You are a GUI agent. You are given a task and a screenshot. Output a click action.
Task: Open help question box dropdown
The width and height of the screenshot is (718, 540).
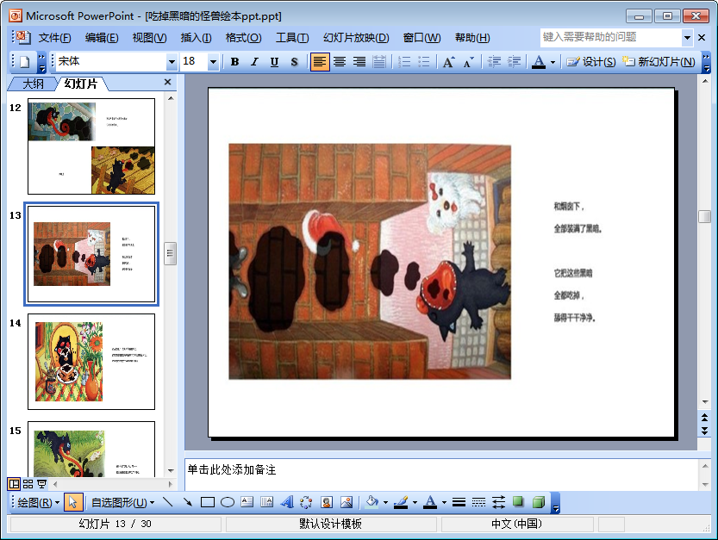click(687, 38)
